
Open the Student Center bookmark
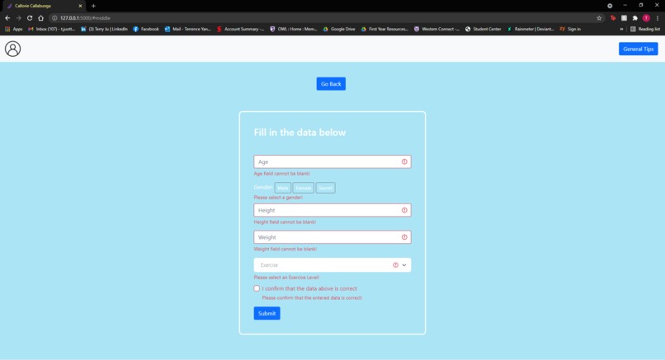click(483, 29)
